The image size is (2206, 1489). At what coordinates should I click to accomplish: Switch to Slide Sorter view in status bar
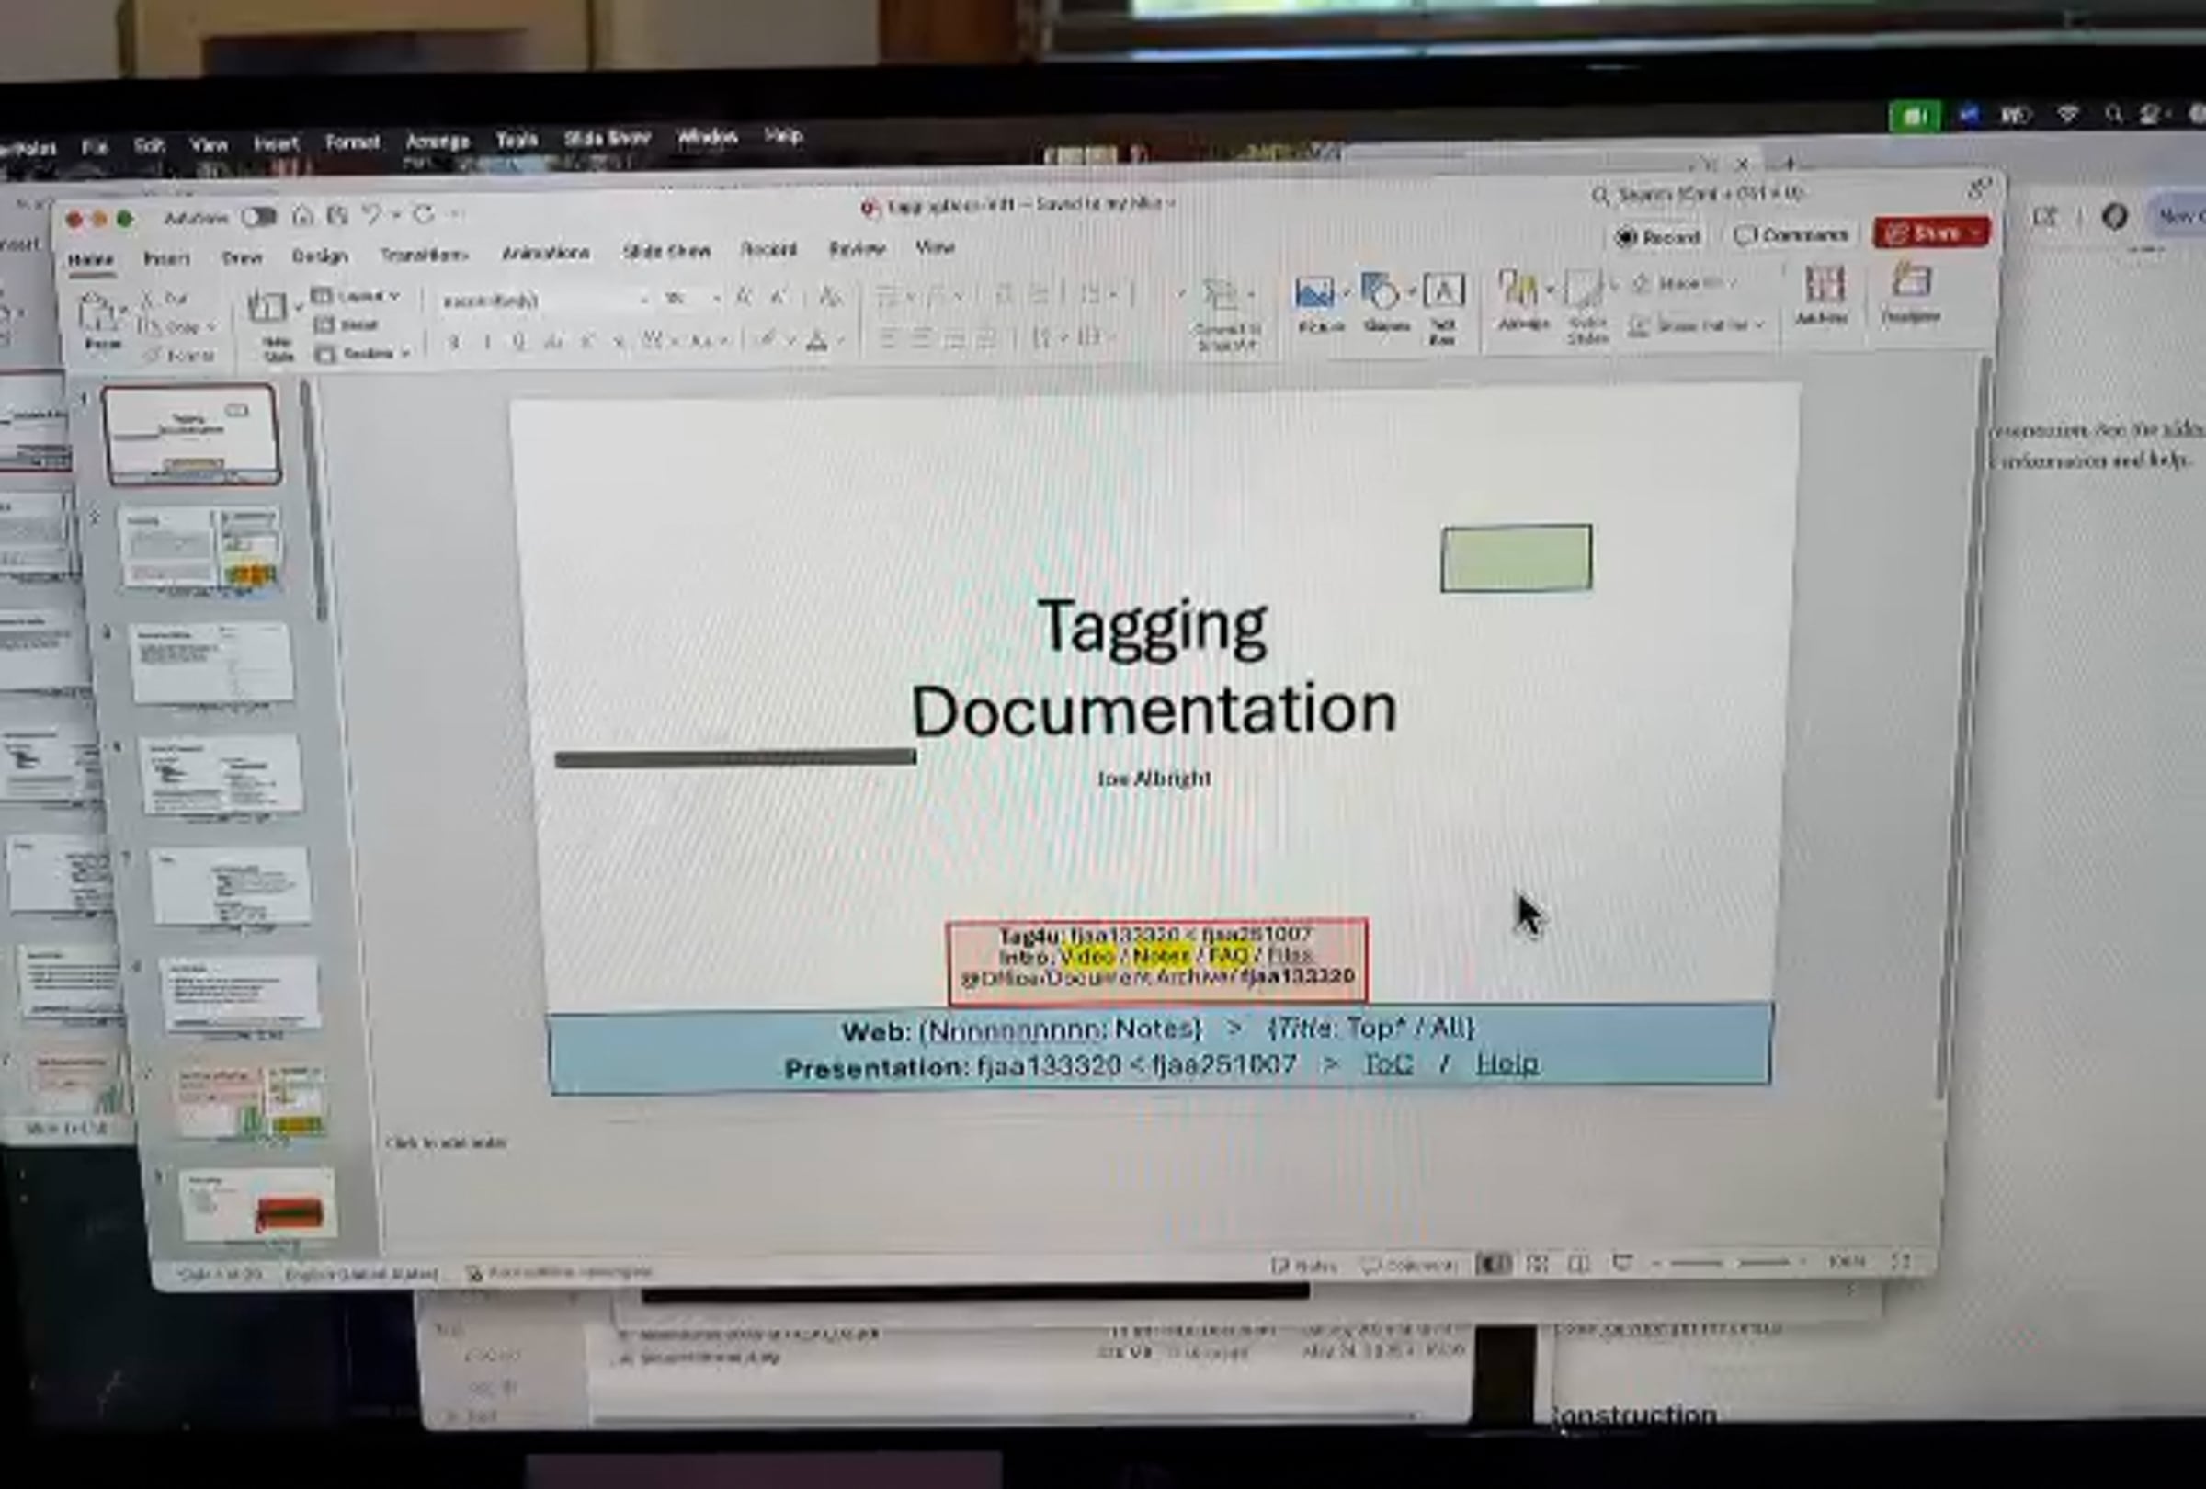pos(1538,1263)
